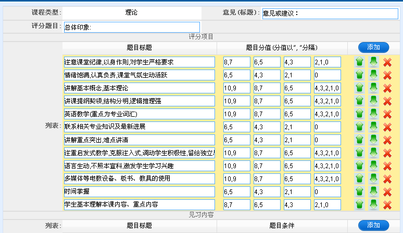Click 添加 button in the 见习内容 section
Image resolution: width=403 pixels, height=233 pixels.
tap(373, 225)
